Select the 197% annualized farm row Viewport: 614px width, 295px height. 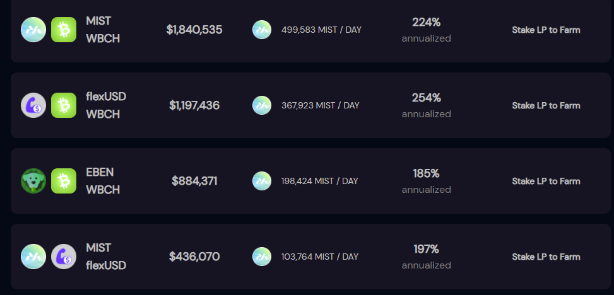coord(310,257)
